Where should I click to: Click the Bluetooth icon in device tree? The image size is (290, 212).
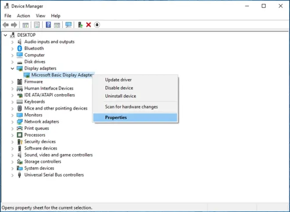click(x=20, y=48)
